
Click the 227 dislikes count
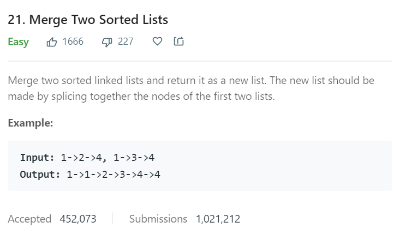126,41
